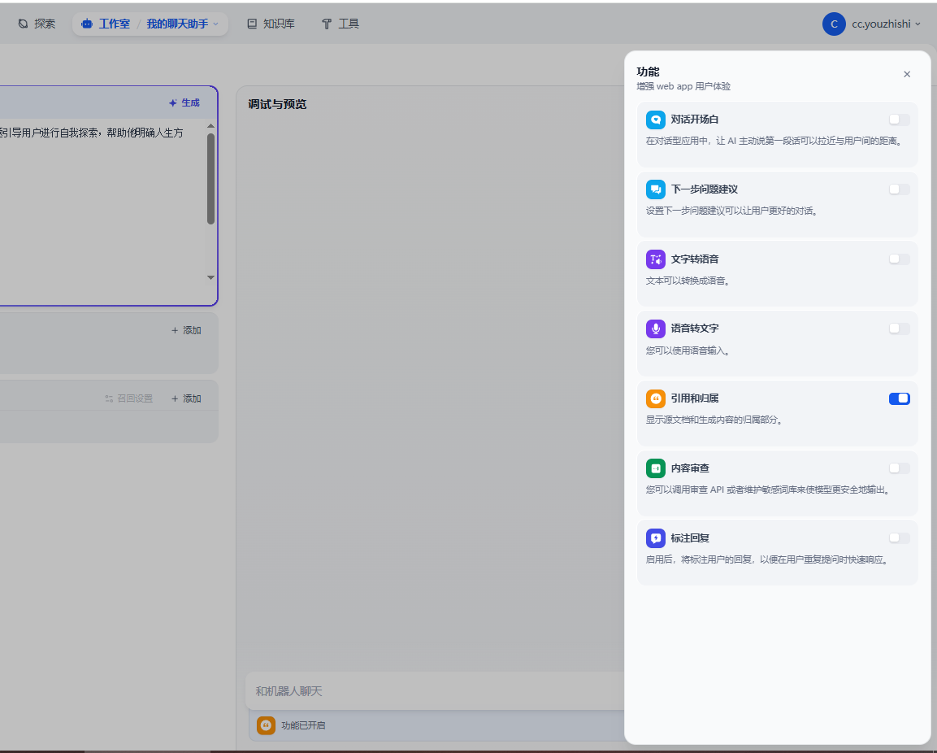Click the 和机器人聊天 chat input field
This screenshot has height=753, width=937.
(x=431, y=691)
